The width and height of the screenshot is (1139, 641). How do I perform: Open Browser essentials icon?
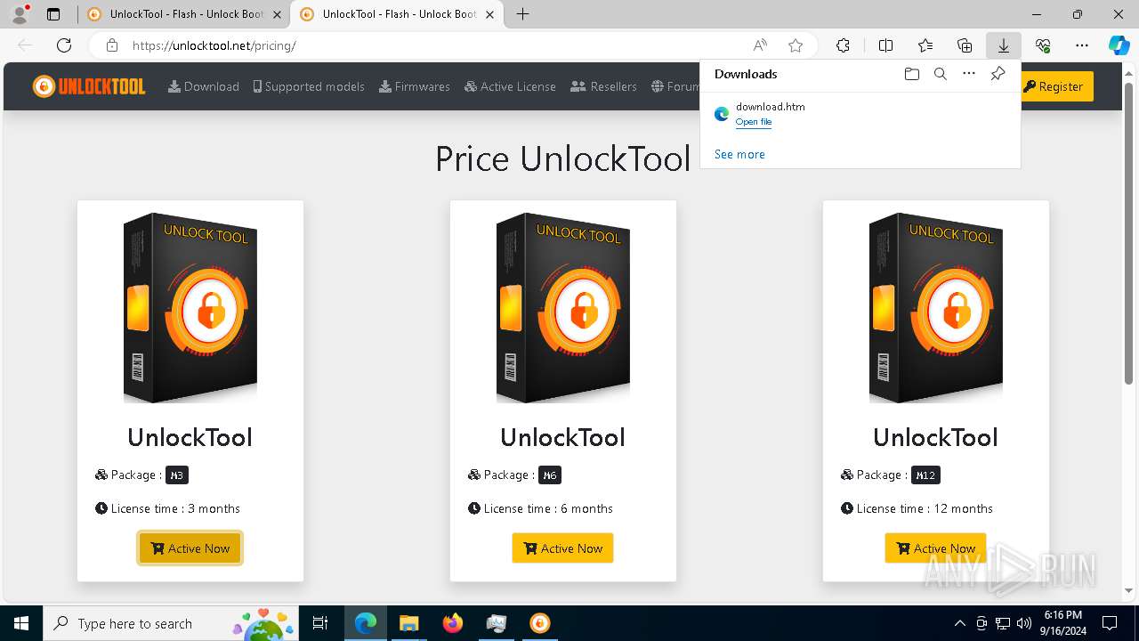pyautogui.click(x=1043, y=45)
